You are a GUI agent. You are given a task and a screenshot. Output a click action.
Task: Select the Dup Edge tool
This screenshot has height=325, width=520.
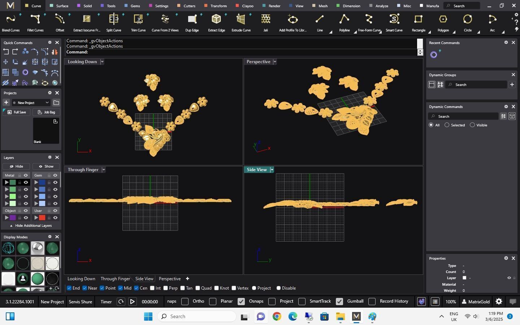pos(192,22)
